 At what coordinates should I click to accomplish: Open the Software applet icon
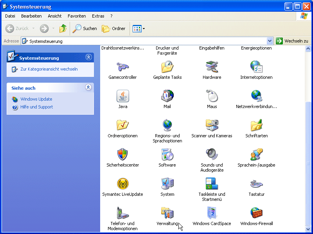tap(167, 154)
